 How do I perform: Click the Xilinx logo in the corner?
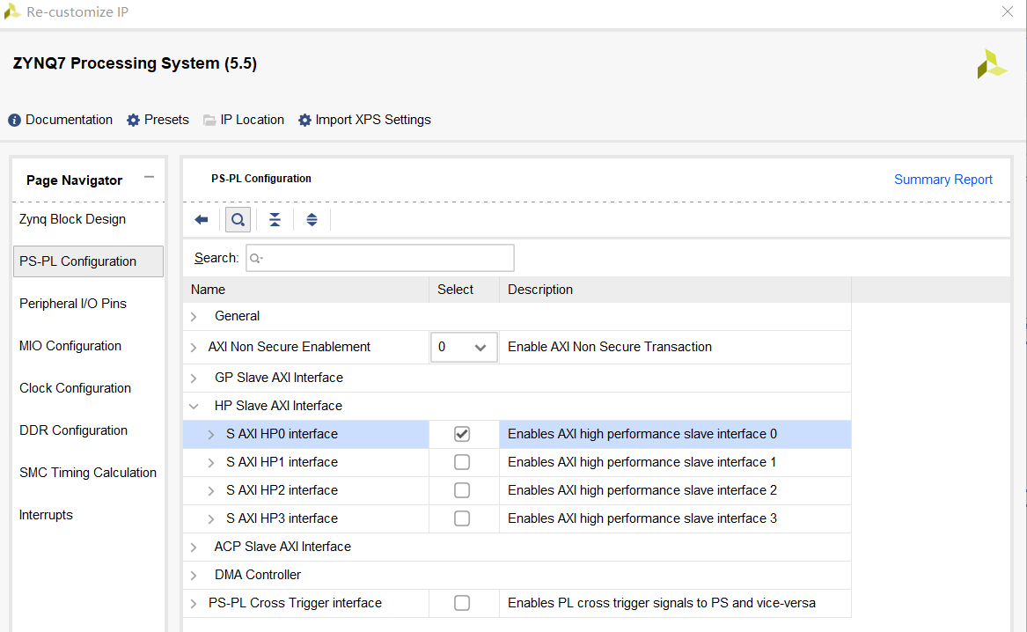tap(992, 63)
